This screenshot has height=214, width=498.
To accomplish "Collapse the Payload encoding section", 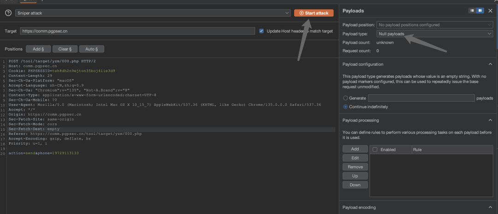I will click(490, 208).
